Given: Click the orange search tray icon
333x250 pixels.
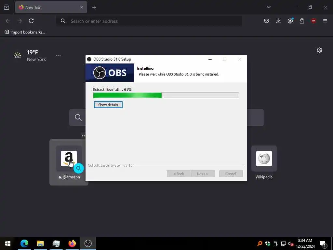Looking at the screenshot, I should pos(260,243).
